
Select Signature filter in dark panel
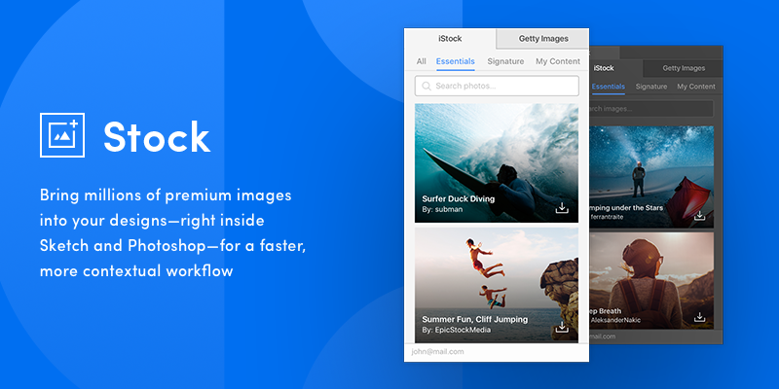(x=651, y=87)
